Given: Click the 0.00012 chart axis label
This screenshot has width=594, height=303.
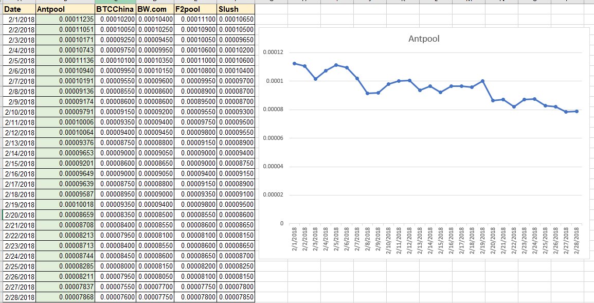Looking at the screenshot, I should click(273, 52).
